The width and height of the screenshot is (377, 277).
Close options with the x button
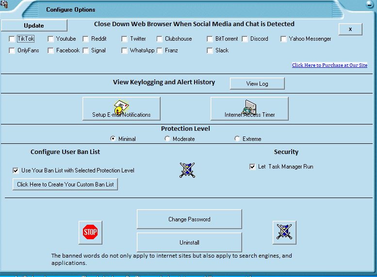(350, 29)
